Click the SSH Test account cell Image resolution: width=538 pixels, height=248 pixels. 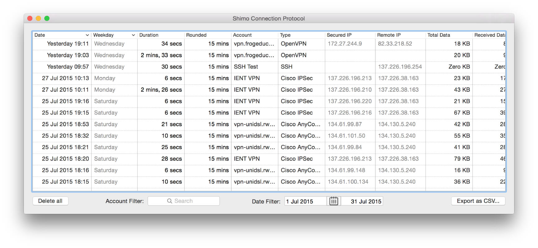point(246,67)
